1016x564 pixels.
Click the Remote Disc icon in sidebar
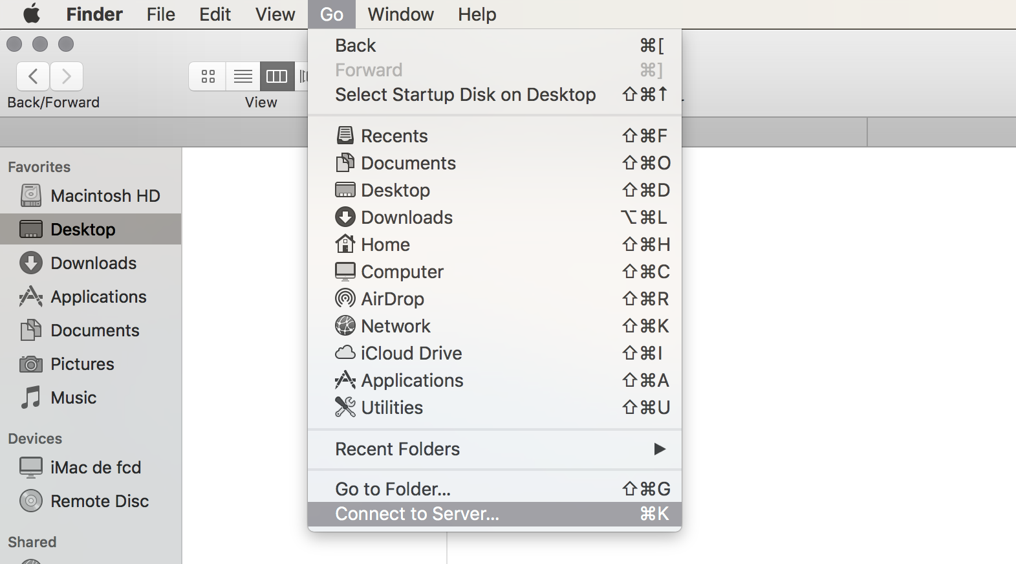pos(31,501)
